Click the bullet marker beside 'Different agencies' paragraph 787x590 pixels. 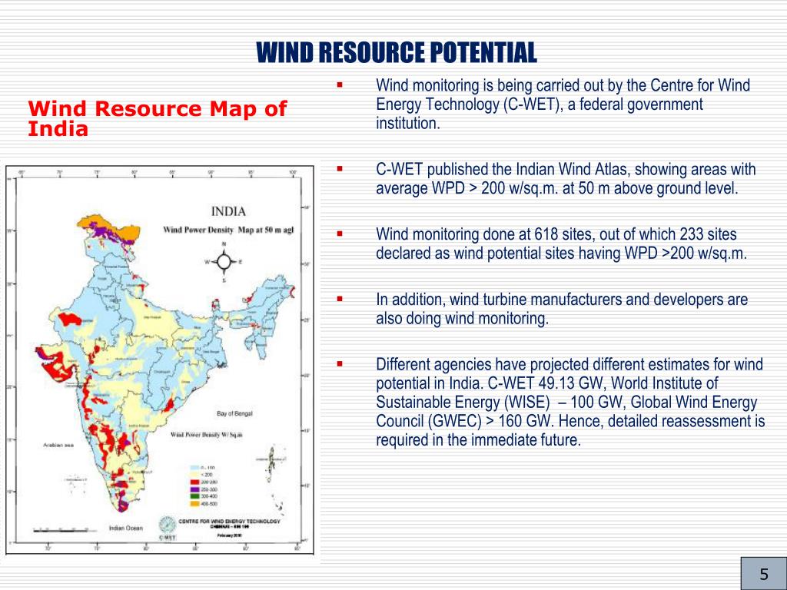[340, 363]
